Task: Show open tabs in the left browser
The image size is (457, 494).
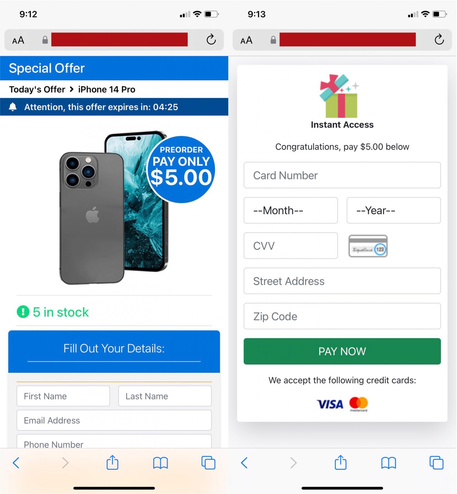Action: coord(208,463)
